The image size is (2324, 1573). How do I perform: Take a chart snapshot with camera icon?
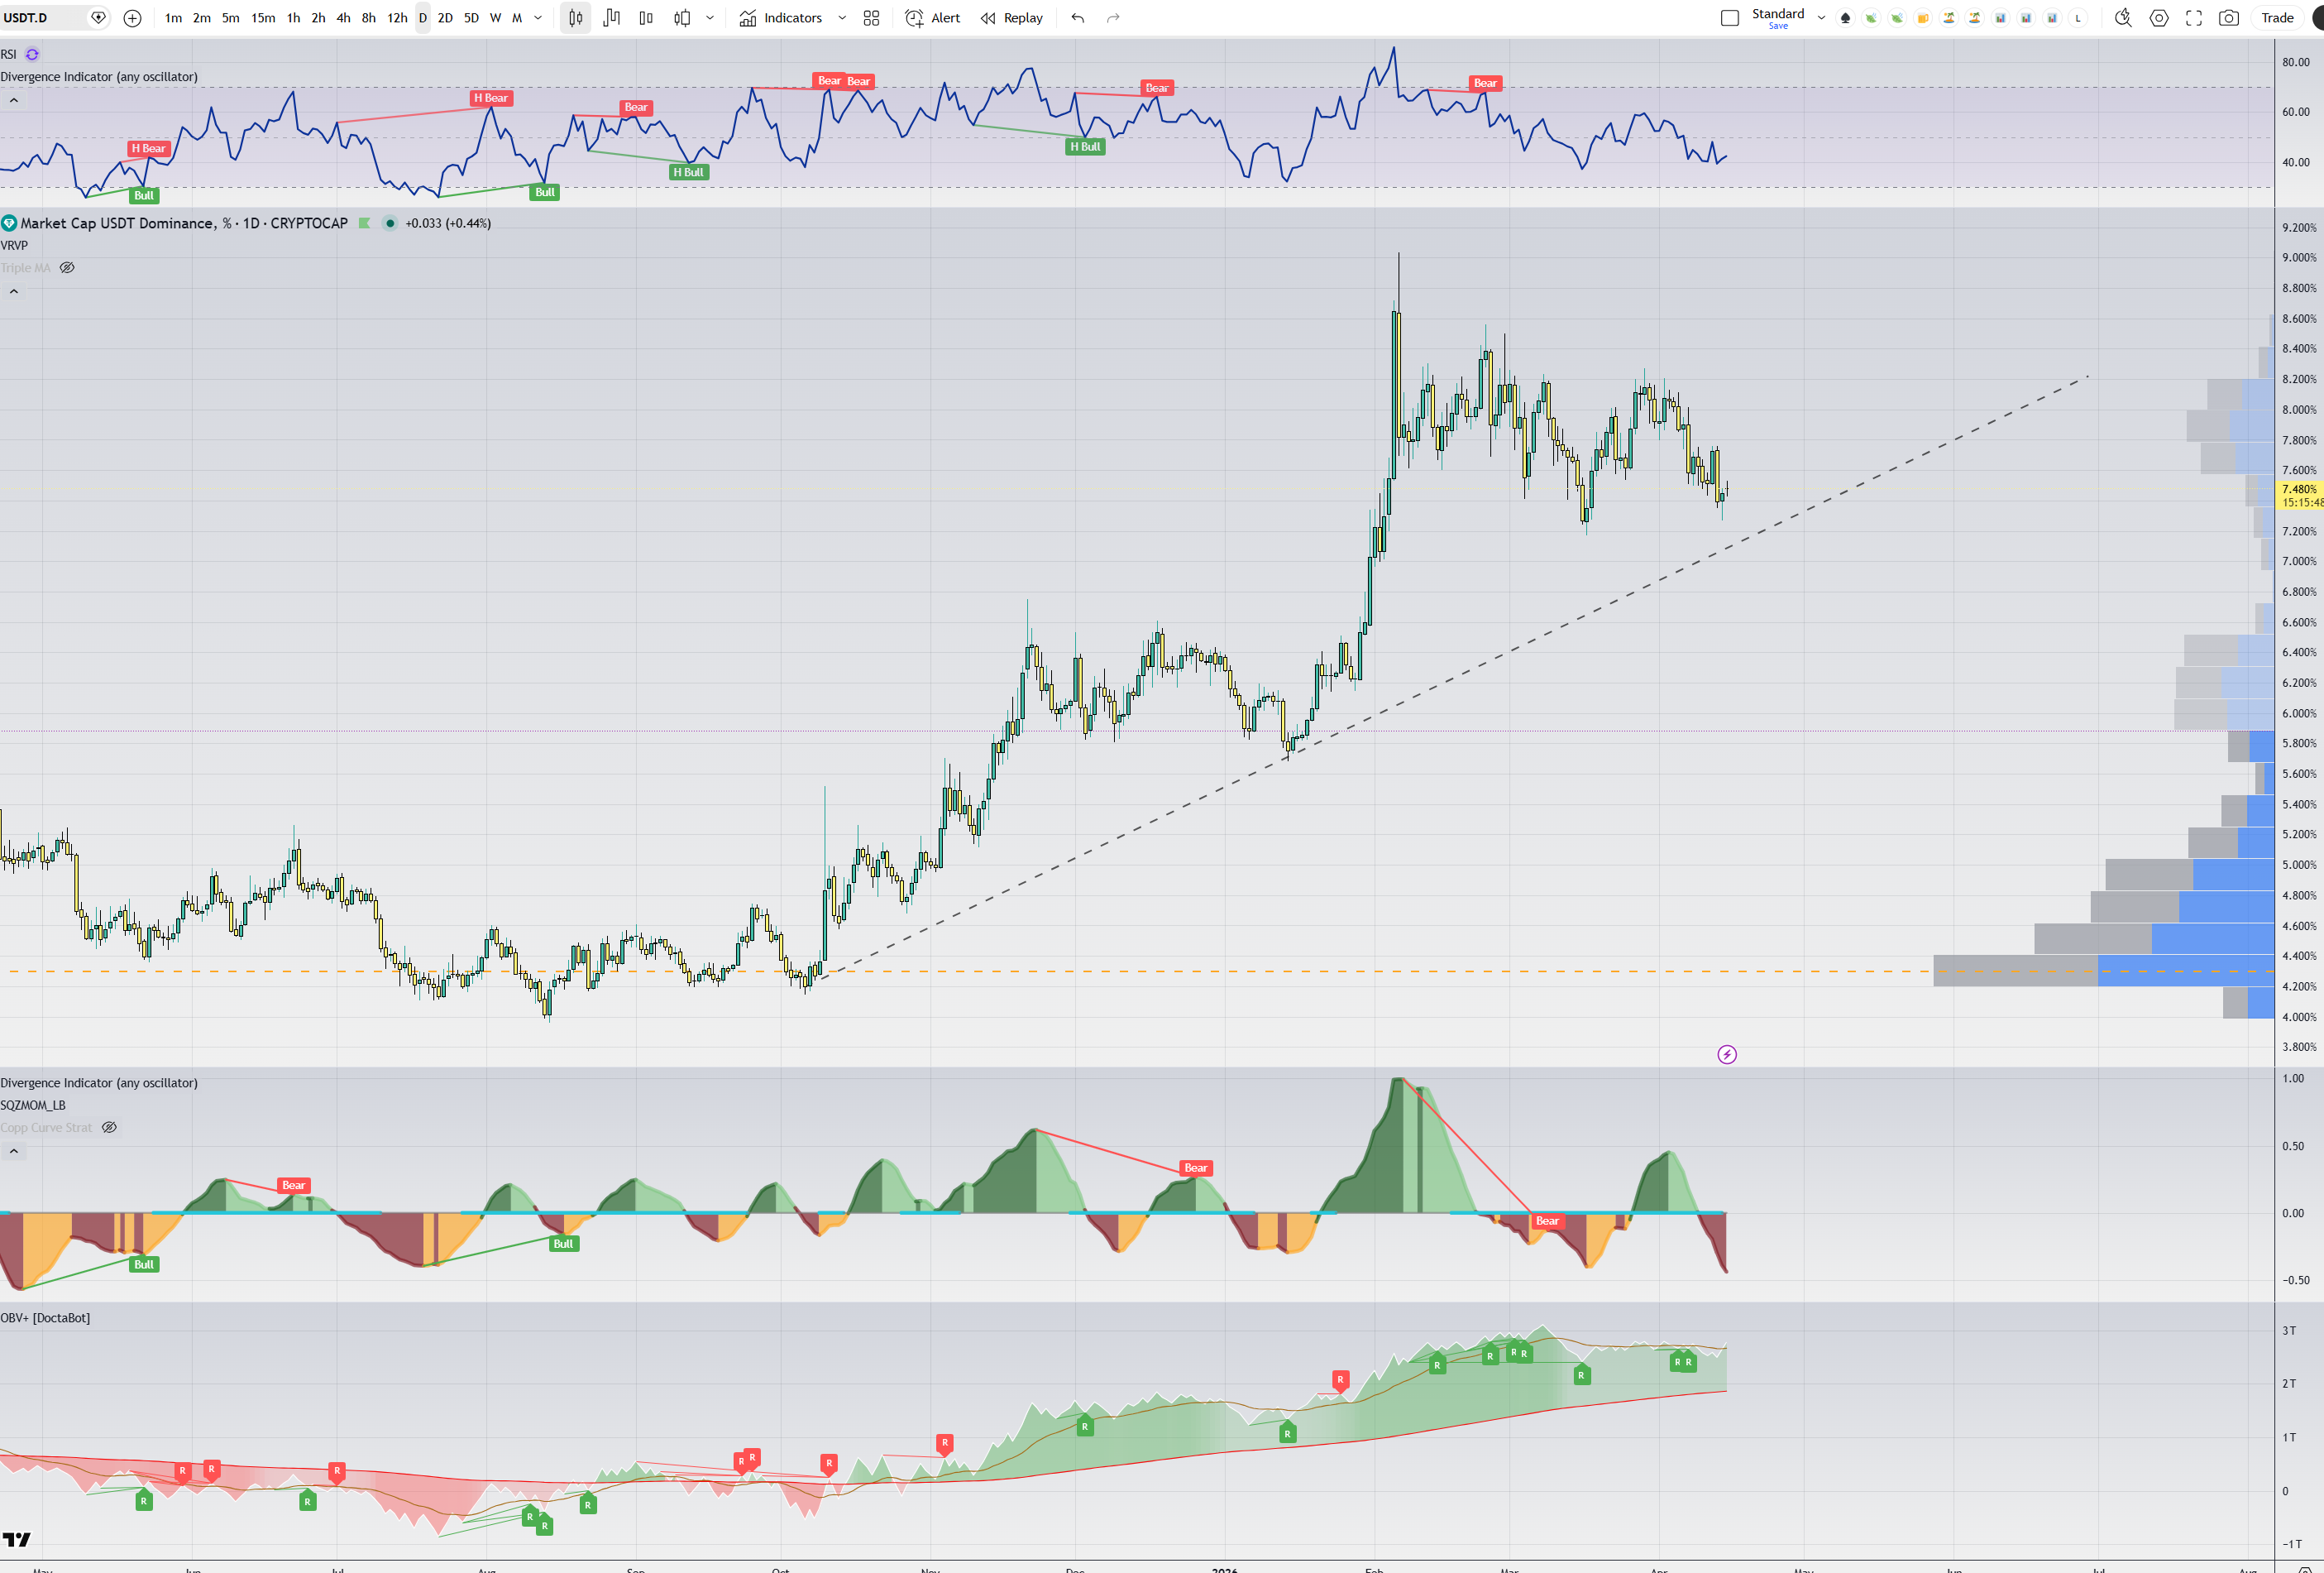tap(2228, 18)
